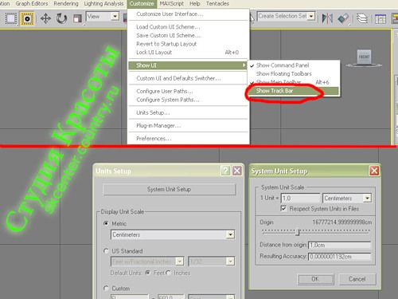Choose Lock UI Layout

pos(189,53)
